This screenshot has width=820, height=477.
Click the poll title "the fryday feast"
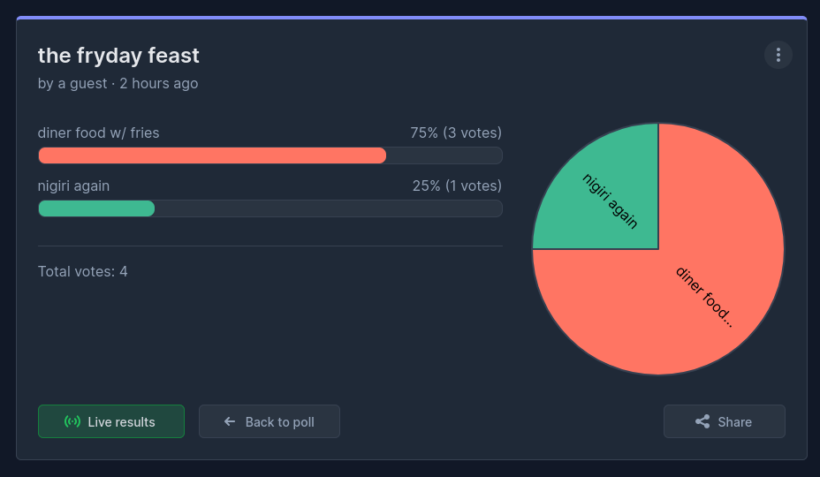pos(118,56)
